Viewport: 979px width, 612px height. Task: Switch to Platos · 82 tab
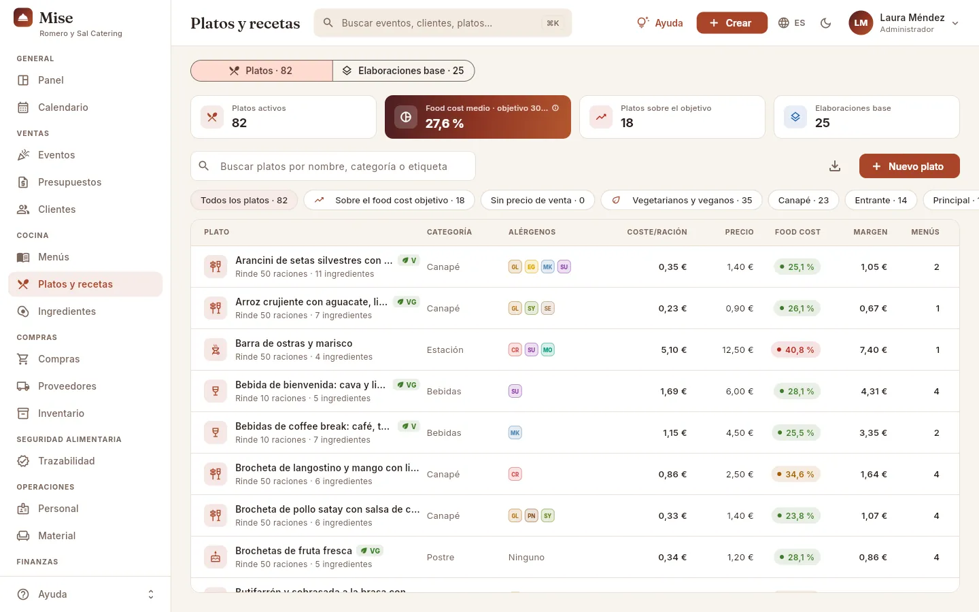pos(262,71)
